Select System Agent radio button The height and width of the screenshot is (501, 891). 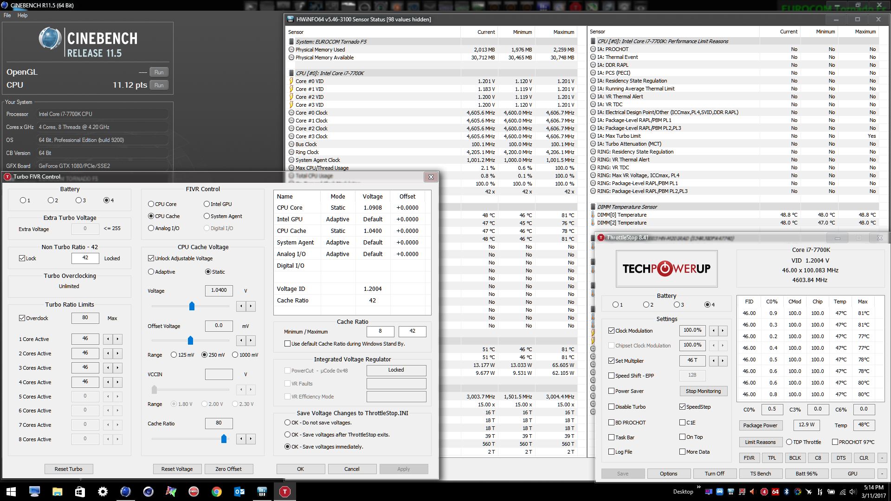[x=207, y=216]
